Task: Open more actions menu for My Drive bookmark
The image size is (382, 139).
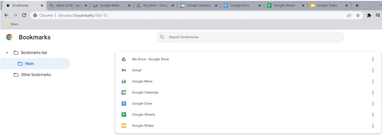Action: click(373, 59)
